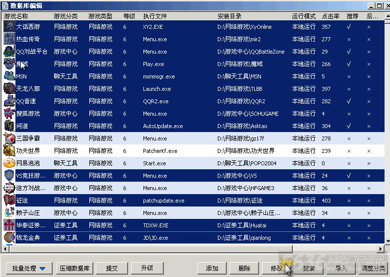Sort by 游戏名称 column header

coord(16,16)
